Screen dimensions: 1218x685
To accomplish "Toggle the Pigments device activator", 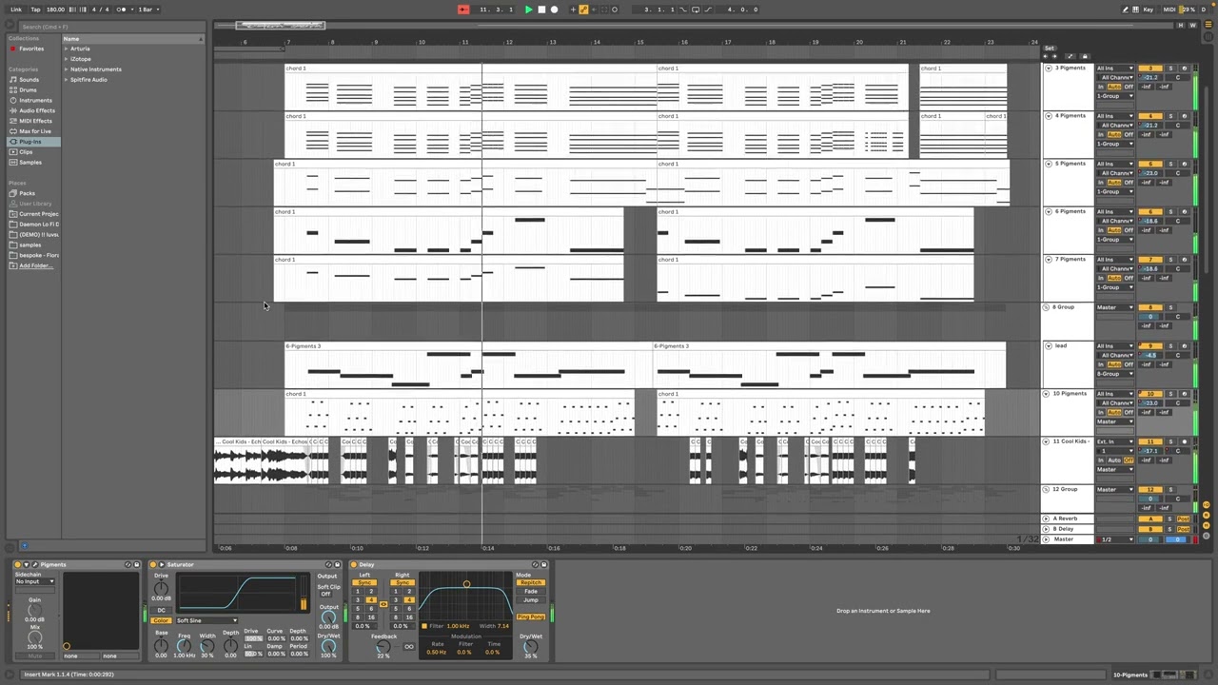I will click(x=19, y=565).
